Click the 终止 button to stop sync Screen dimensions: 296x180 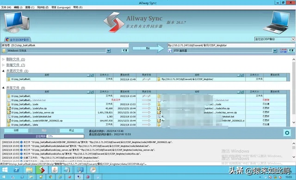(x=72, y=131)
